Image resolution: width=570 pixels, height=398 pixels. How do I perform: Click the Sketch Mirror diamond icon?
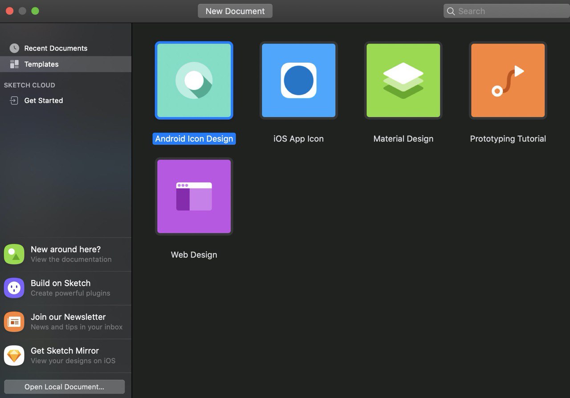point(14,356)
